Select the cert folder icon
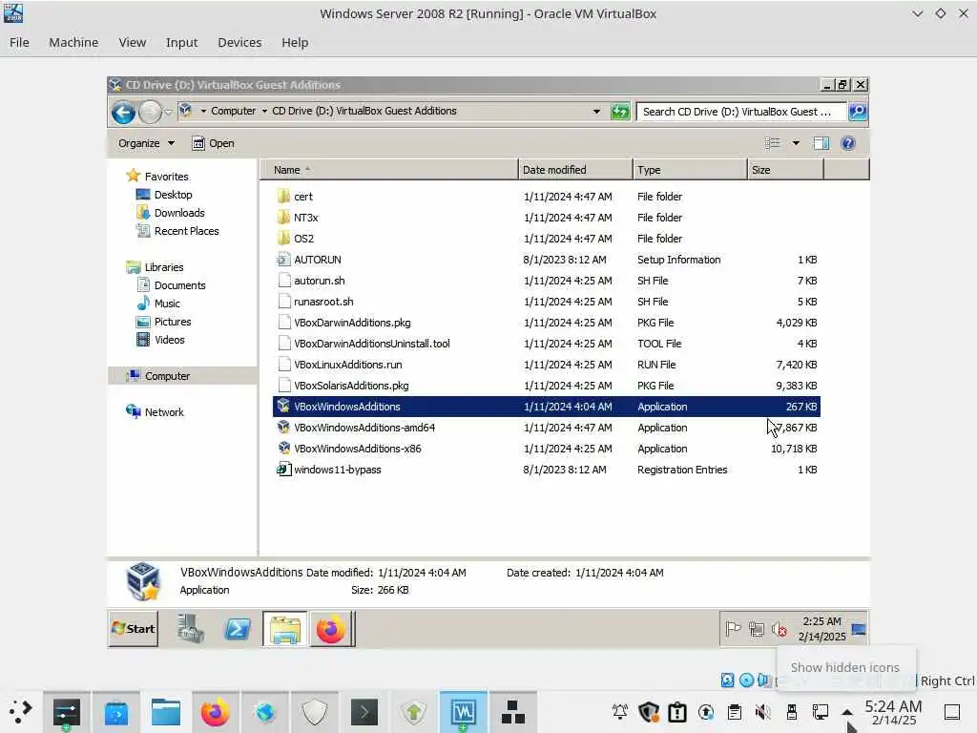Screen dimensions: 977x733 coord(284,197)
